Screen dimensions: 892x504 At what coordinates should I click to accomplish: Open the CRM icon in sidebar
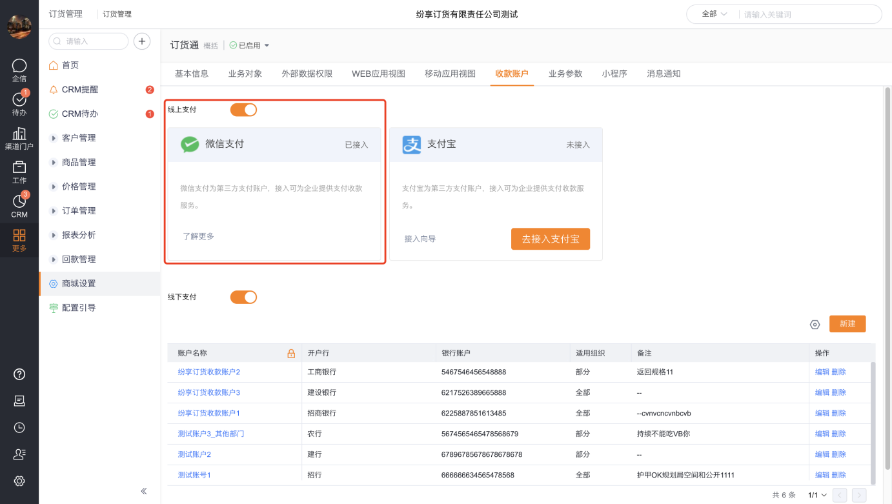tap(19, 201)
